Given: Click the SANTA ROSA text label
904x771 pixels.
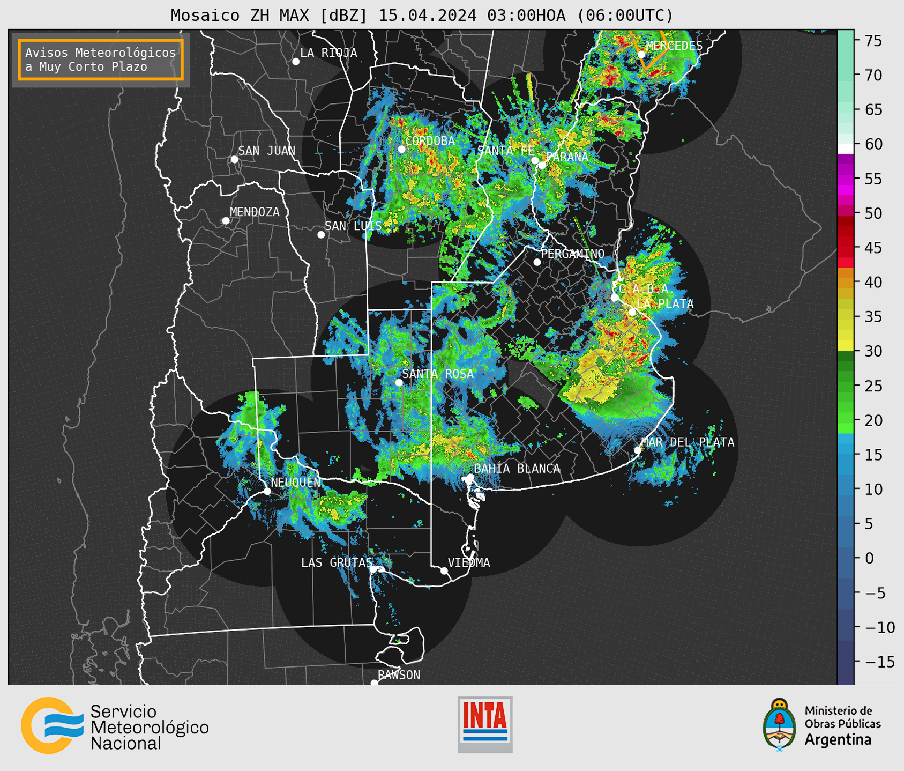Looking at the screenshot, I should (438, 374).
